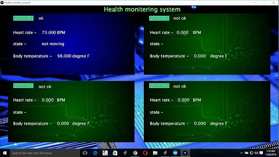The image size is (279, 157).
Task: Close the health_monitor_screen5 window
Action: tap(274, 3)
